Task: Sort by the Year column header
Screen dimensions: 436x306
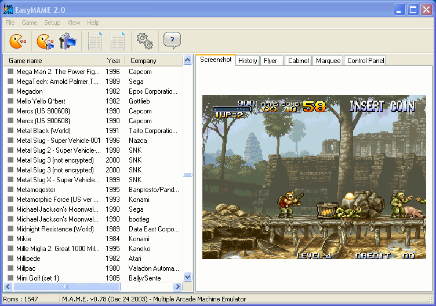Action: pos(113,61)
